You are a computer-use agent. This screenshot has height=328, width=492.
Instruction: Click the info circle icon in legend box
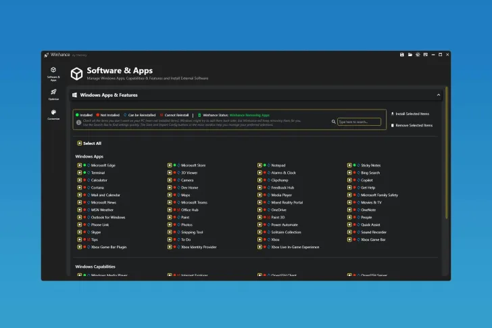79,122
